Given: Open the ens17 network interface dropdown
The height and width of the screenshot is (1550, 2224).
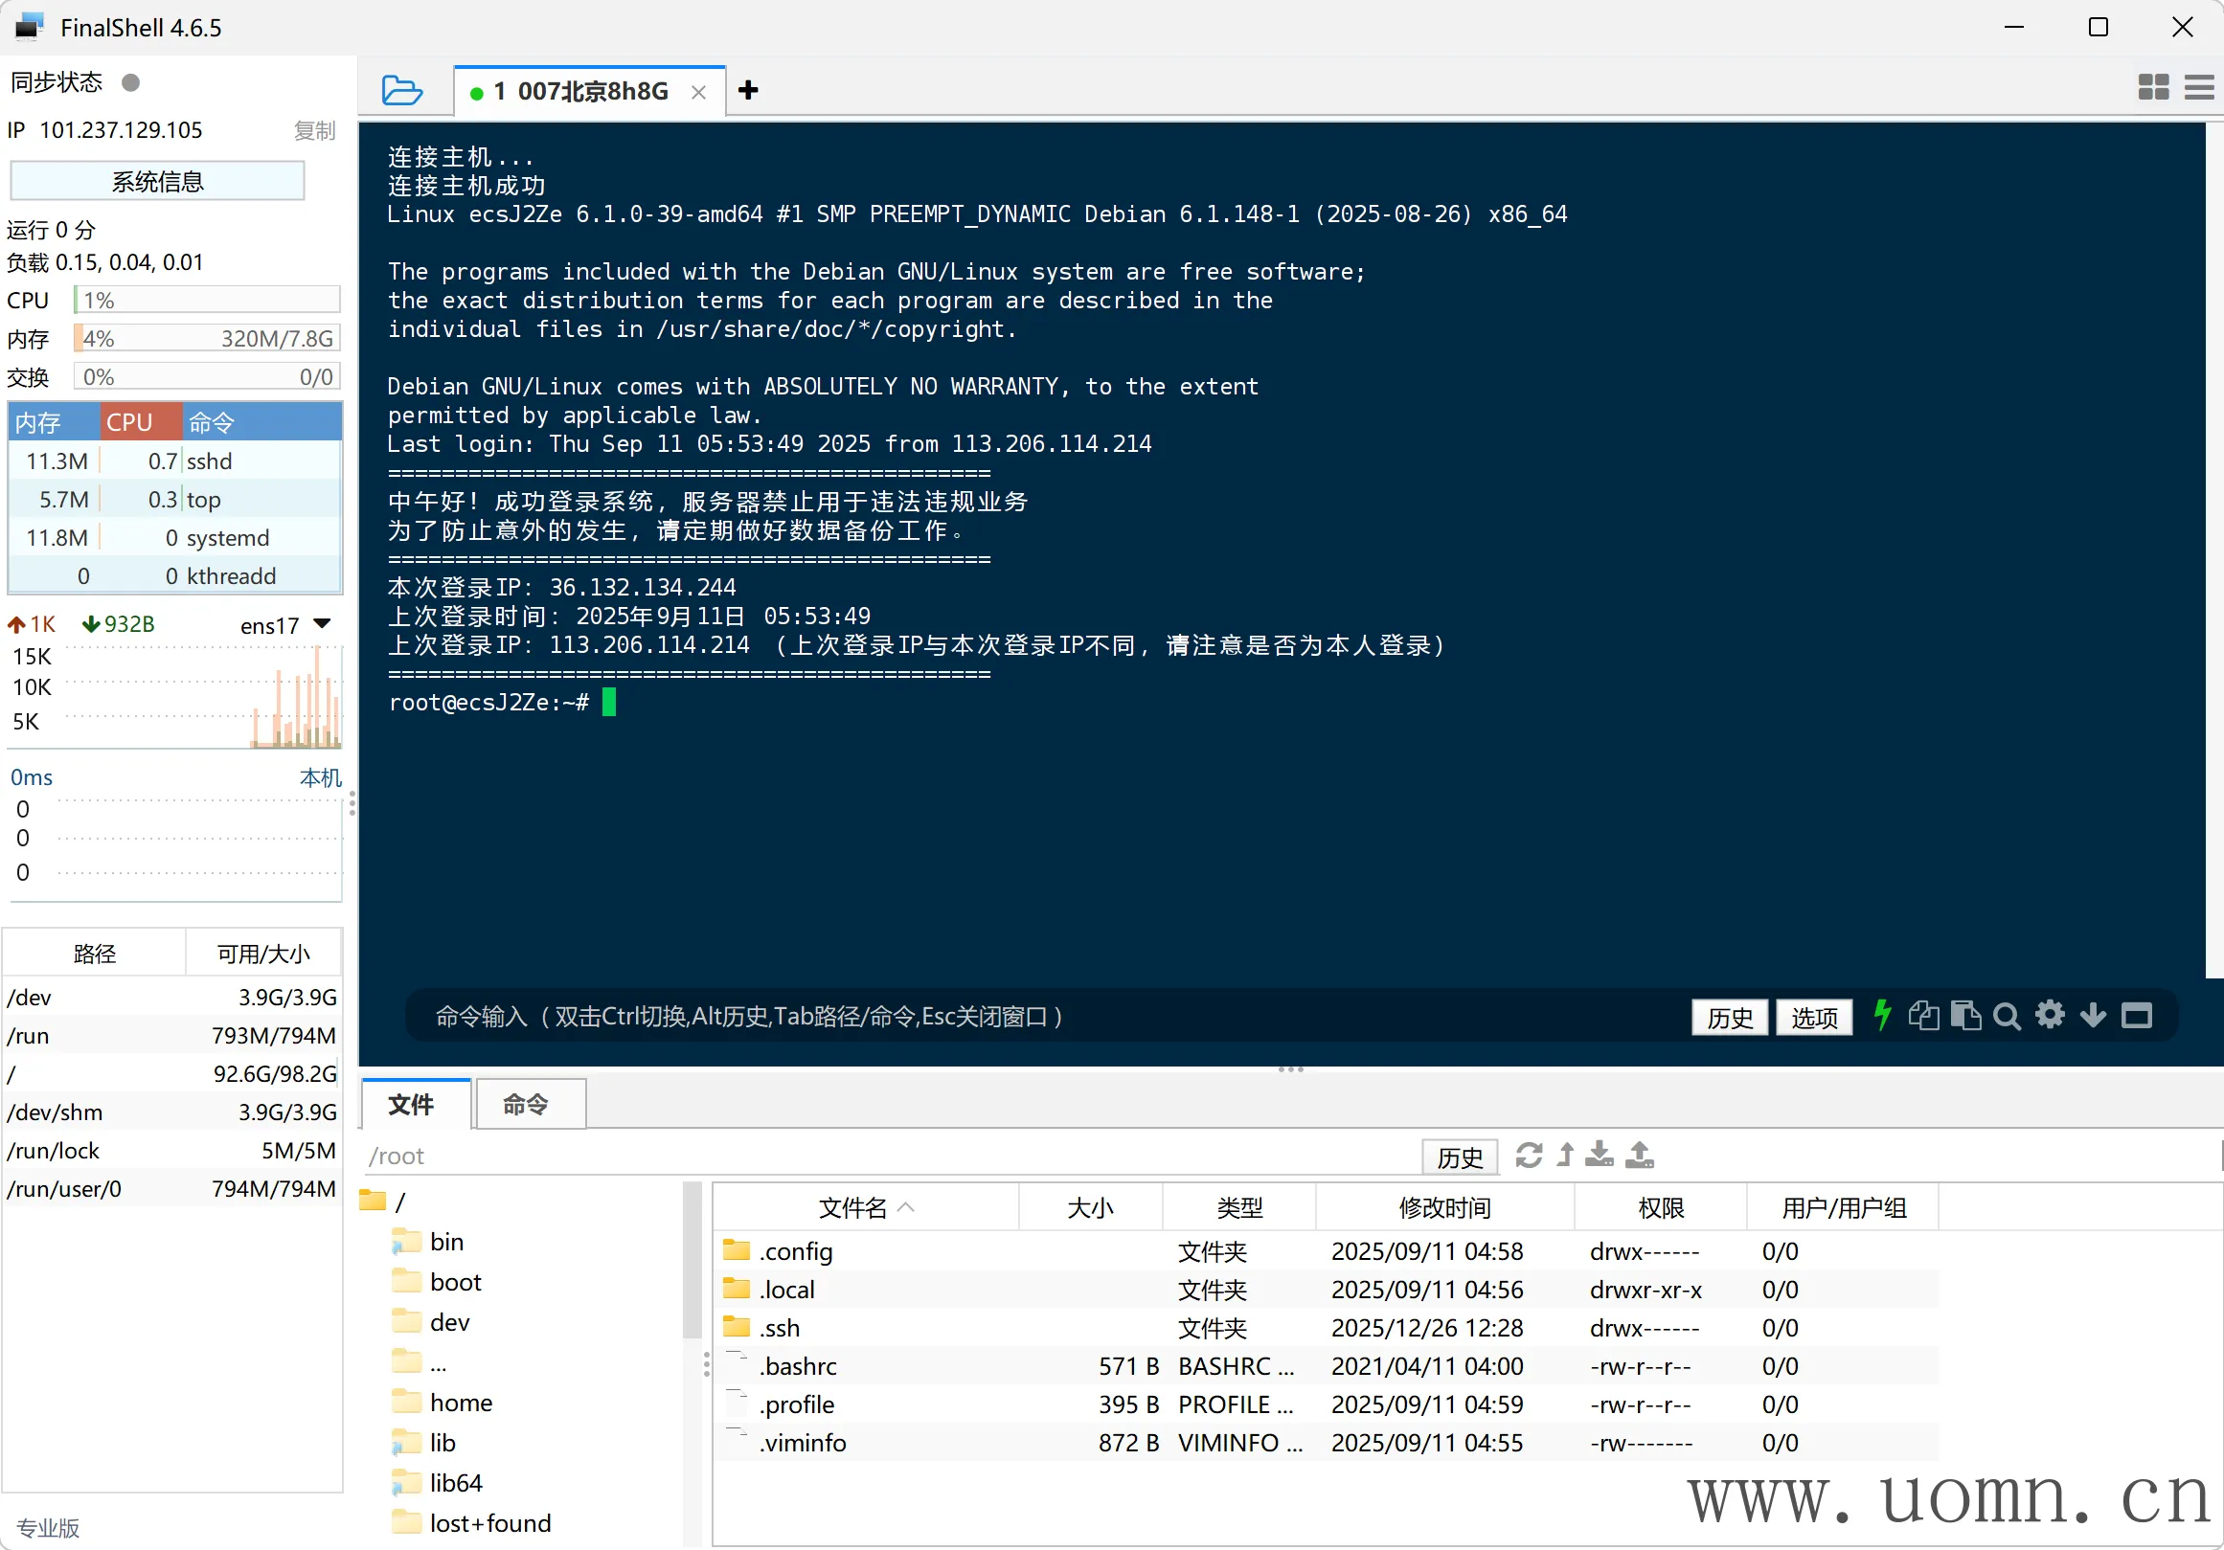Looking at the screenshot, I should [323, 624].
